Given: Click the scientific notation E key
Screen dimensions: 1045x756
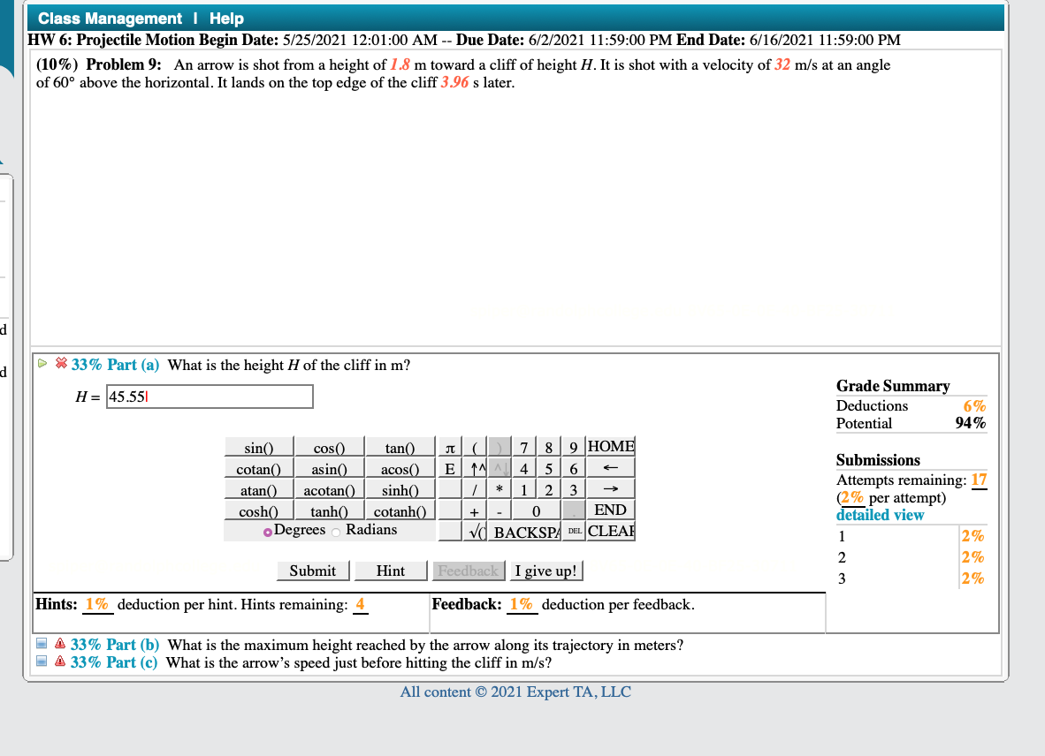Looking at the screenshot, I should [x=450, y=468].
